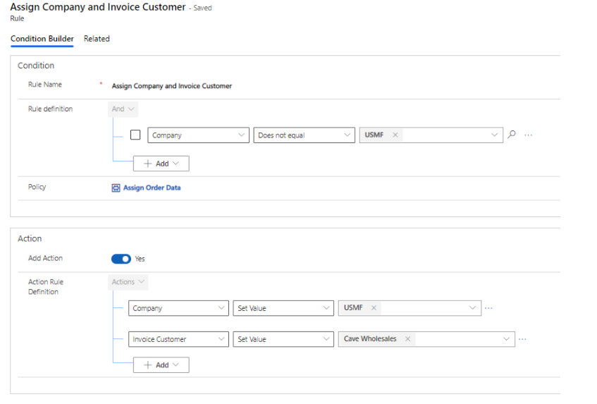Click the Assign Company and Invoice Customer title

[x=98, y=7]
